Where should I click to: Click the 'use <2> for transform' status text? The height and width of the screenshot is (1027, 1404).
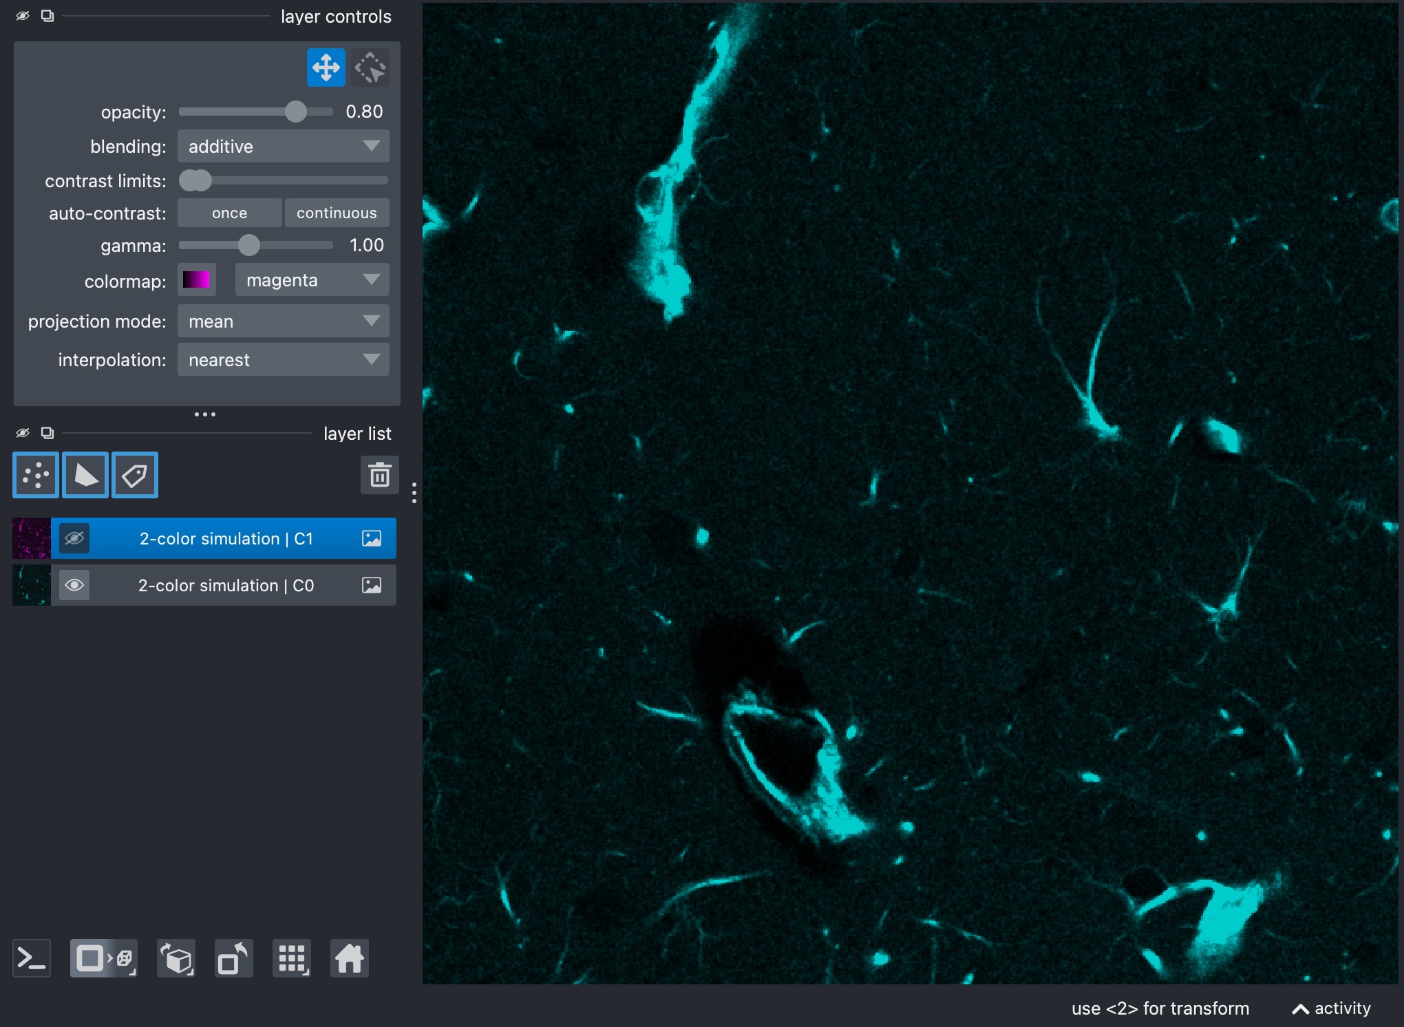[1160, 1008]
